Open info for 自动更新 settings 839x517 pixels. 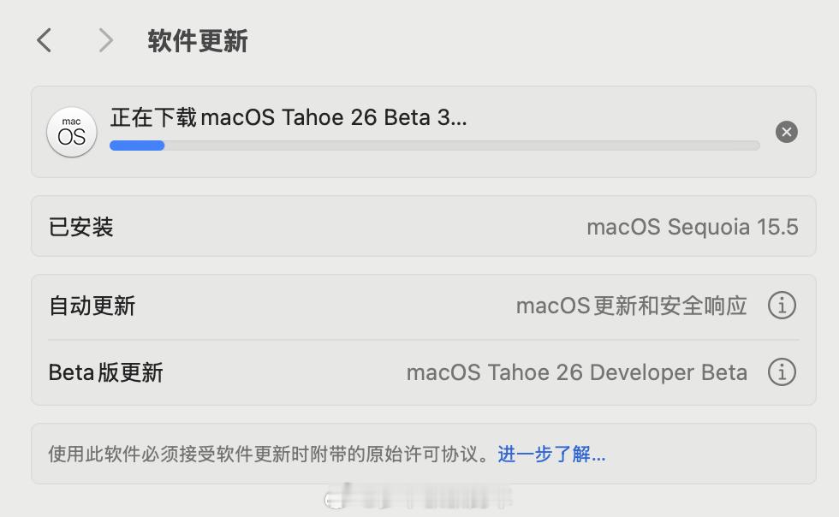click(782, 306)
